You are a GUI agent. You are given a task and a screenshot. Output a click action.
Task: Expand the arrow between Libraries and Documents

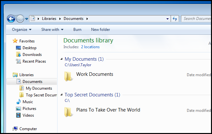pos(60,19)
